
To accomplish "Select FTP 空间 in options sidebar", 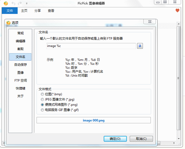I will coord(21,81).
